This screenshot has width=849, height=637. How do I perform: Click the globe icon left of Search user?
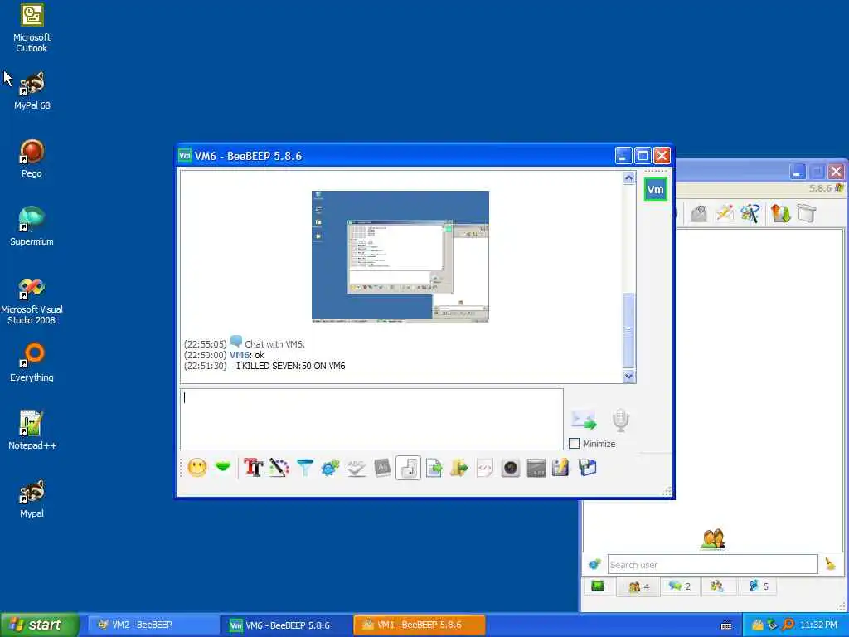tap(594, 564)
